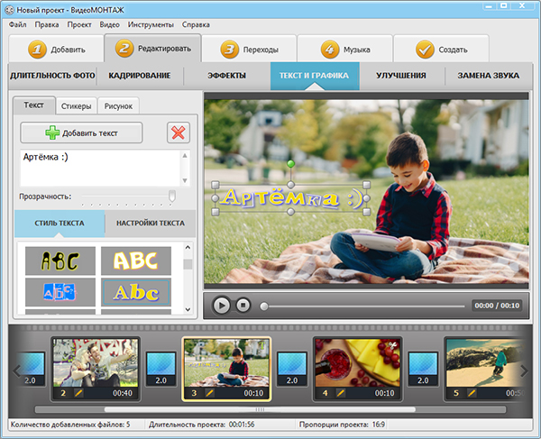Open the НАСТРОЙКИ ТЕКСТА tab

click(x=151, y=224)
